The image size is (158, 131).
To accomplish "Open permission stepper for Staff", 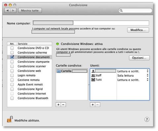I will point(147,75).
